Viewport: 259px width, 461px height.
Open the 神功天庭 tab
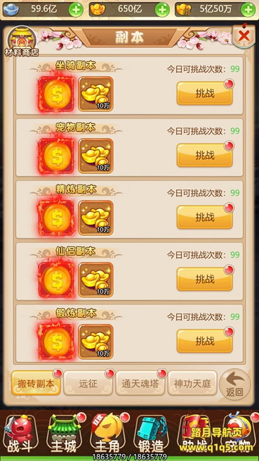[x=192, y=383]
